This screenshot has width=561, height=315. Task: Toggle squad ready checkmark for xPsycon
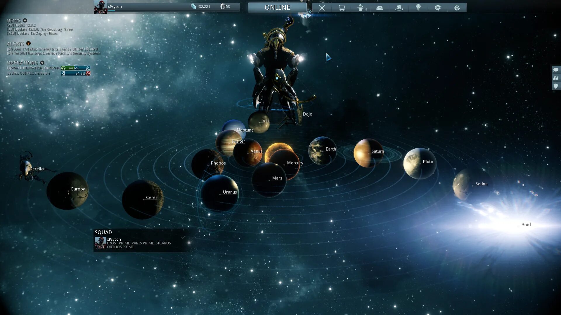(x=183, y=237)
